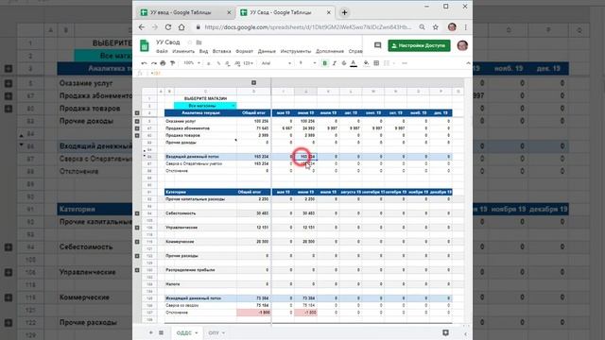The width and height of the screenshot is (605, 340).
Task: Select the paint format roller tool
Action: pos(172,63)
